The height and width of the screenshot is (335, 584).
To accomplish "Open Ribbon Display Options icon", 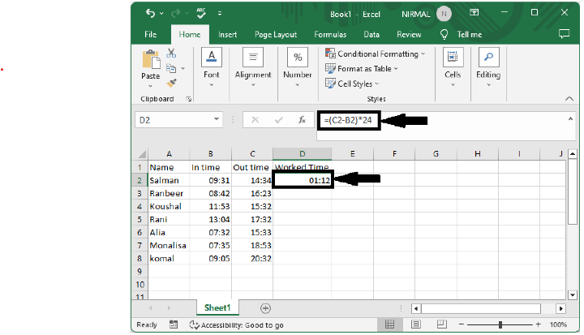I will coord(474,13).
